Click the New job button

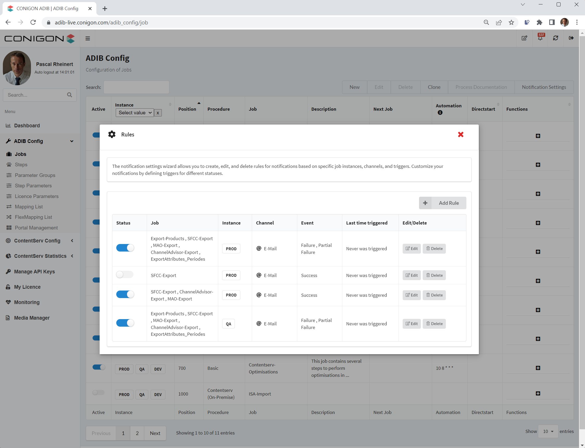pos(355,87)
